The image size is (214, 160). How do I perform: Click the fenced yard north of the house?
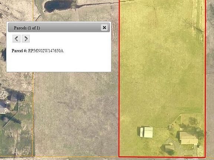click(191, 121)
